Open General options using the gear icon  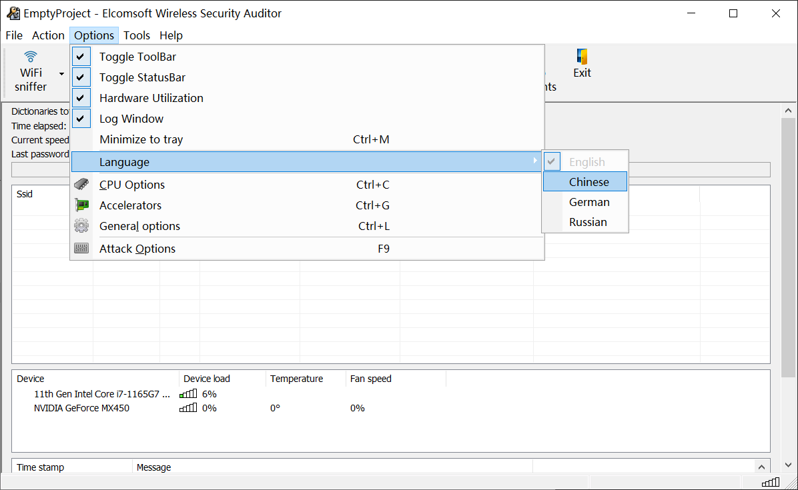click(81, 226)
